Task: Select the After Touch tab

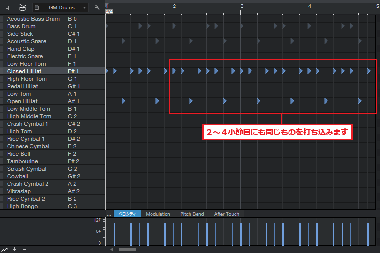Action: click(x=227, y=214)
